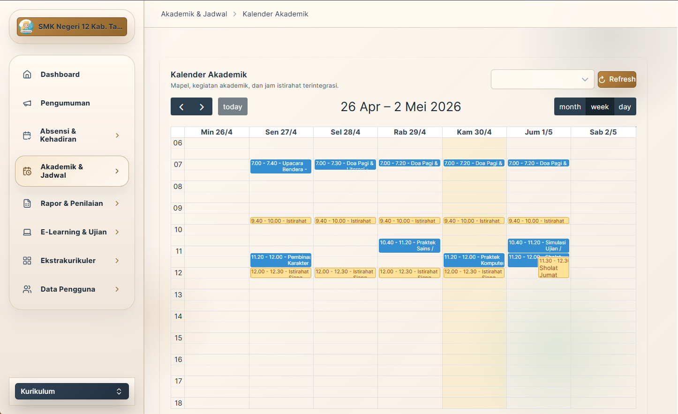Image resolution: width=678 pixels, height=414 pixels.
Task: Open the Kurikulum role selector
Action: tap(71, 391)
